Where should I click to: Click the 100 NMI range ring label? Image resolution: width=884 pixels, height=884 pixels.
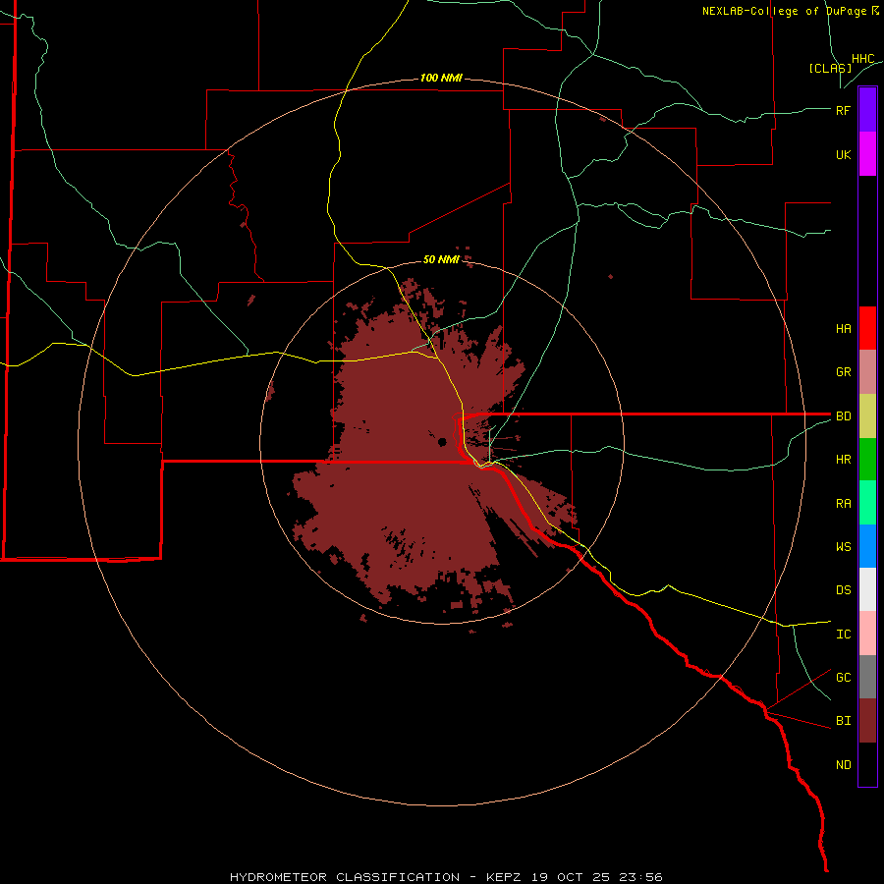coord(441,78)
